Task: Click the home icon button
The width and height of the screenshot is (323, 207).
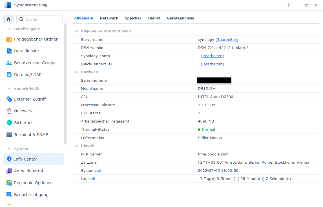Action: pyautogui.click(x=8, y=19)
